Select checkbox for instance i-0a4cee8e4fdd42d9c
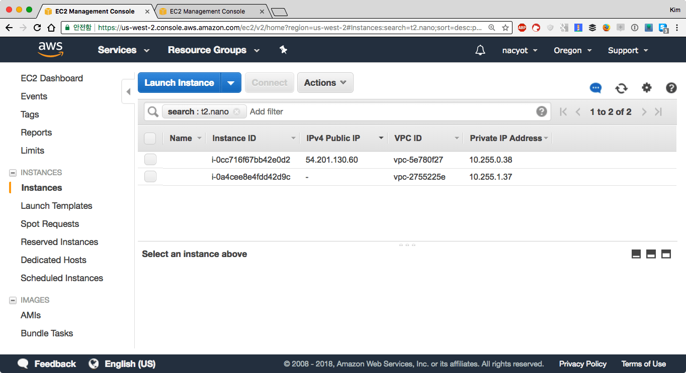The width and height of the screenshot is (686, 373). click(150, 177)
